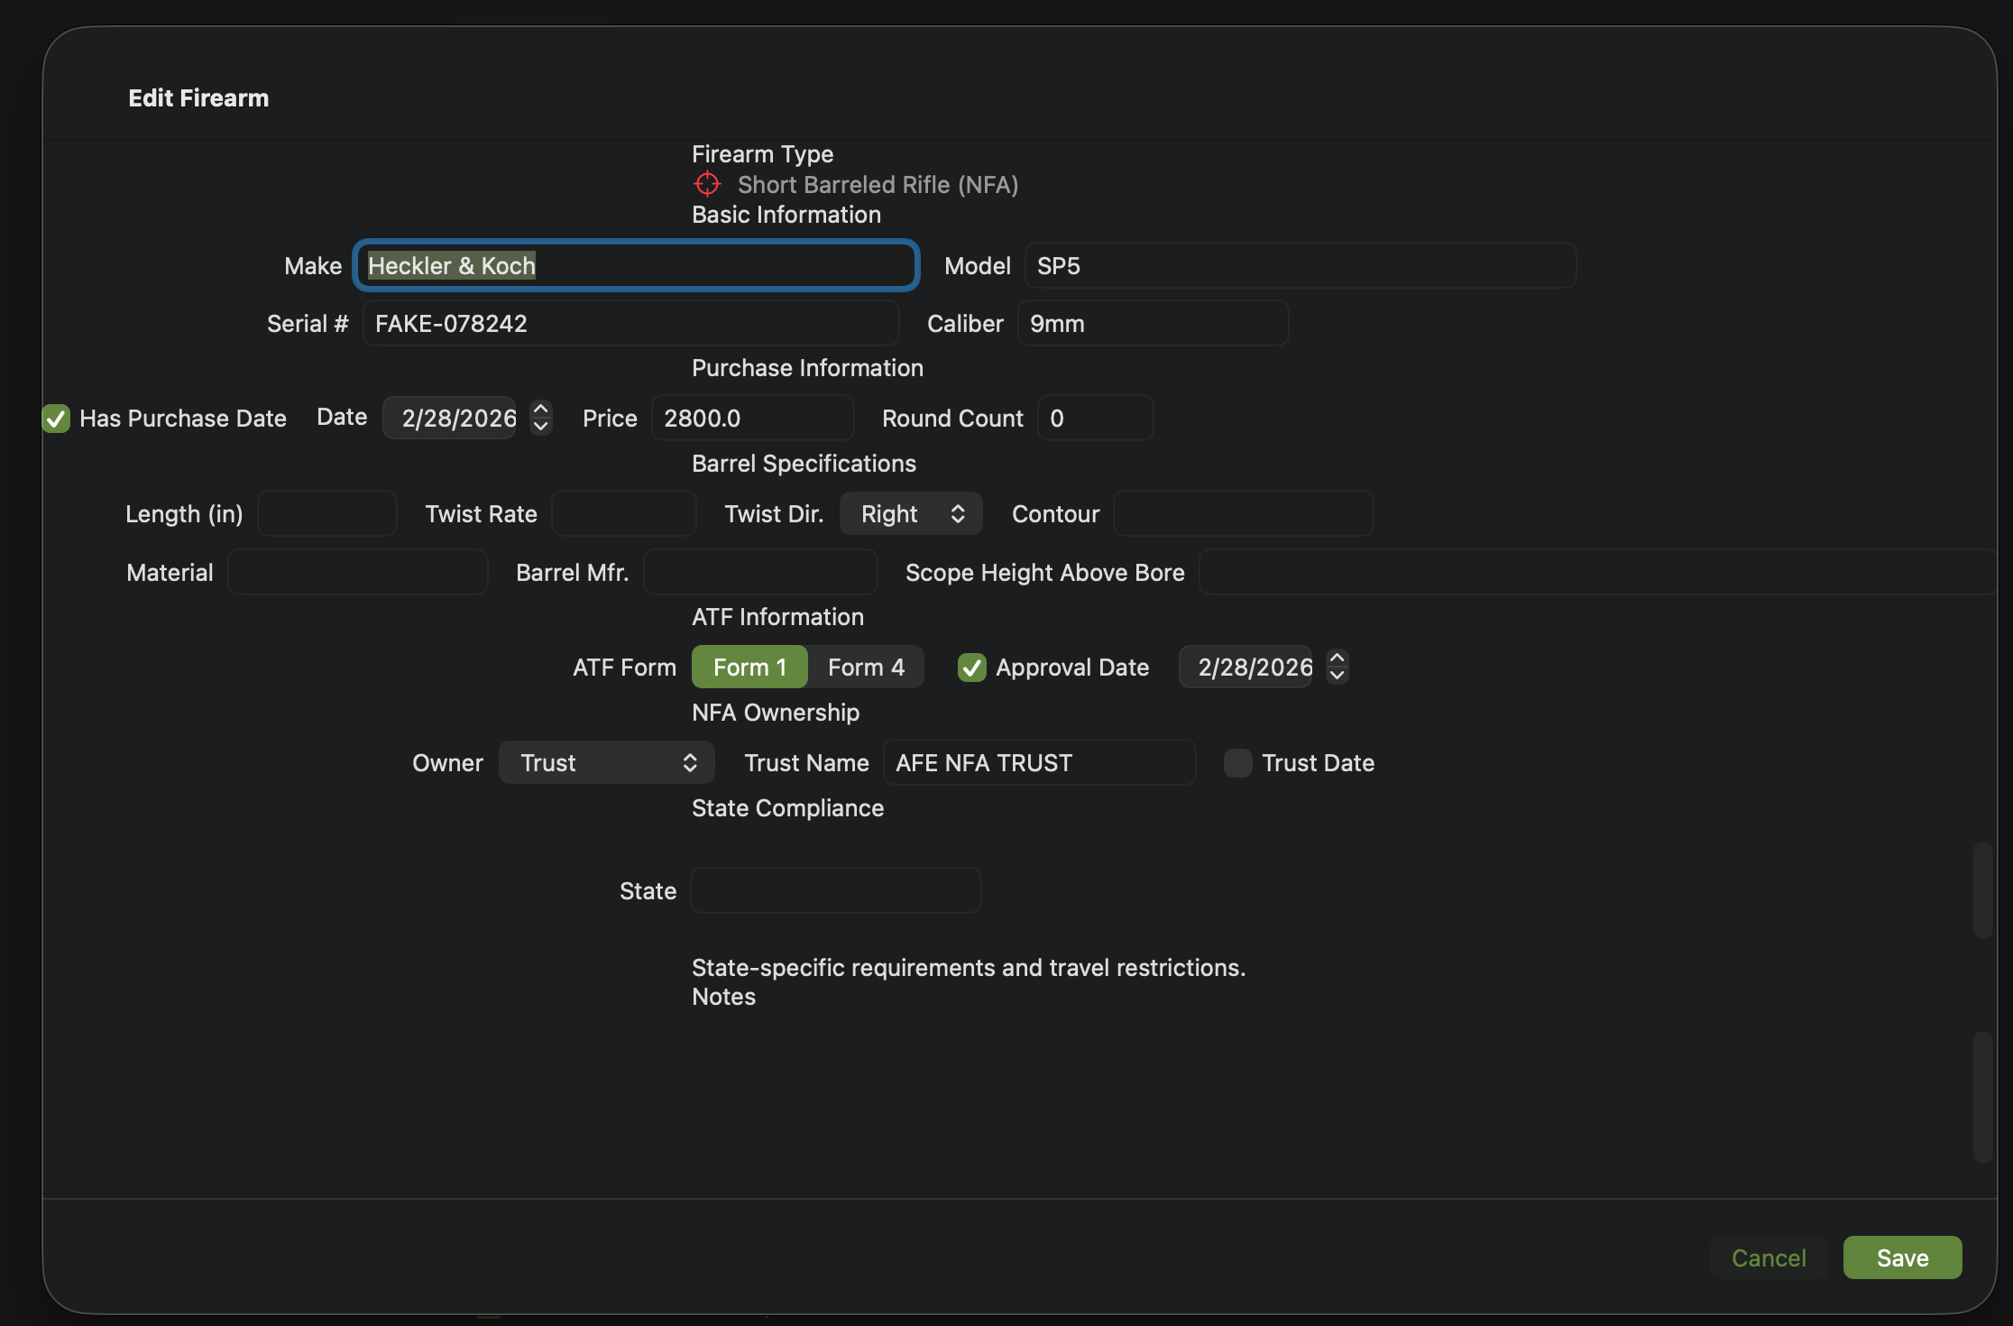
Task: Cancel editing the firearm
Action: (x=1769, y=1257)
